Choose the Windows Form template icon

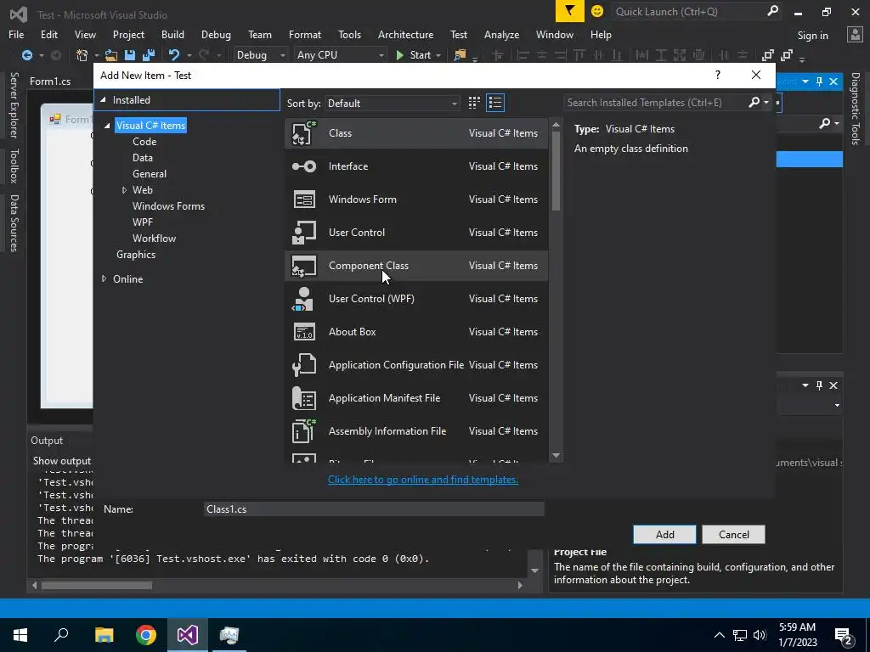point(304,200)
